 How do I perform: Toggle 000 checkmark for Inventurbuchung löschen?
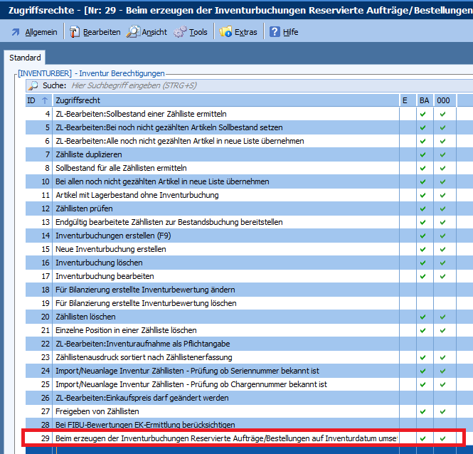click(443, 263)
